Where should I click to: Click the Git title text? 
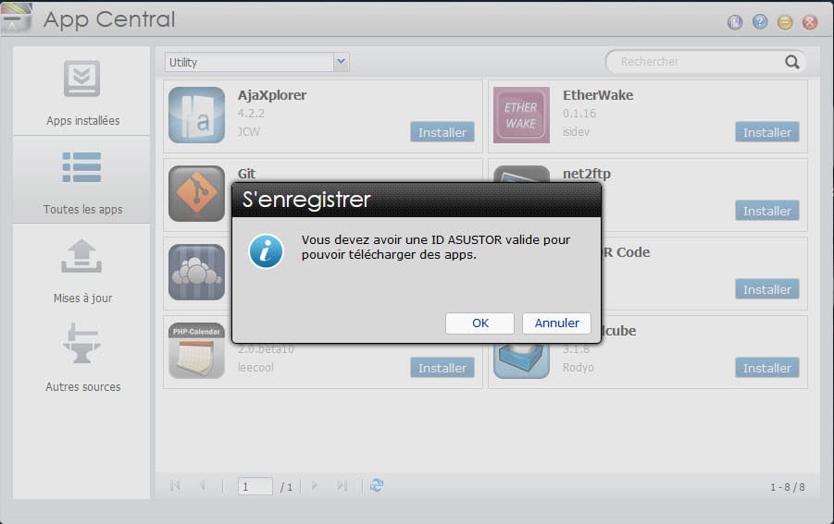pos(246,174)
